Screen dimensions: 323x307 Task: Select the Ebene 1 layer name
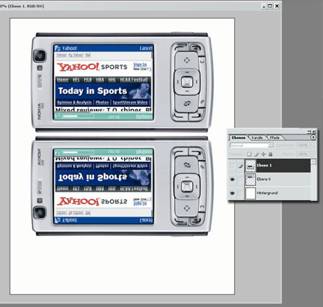pos(264,165)
